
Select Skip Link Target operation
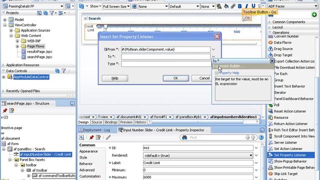click(x=285, y=173)
